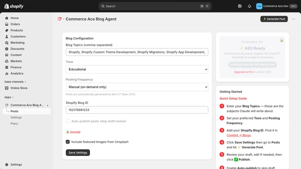
Task: Click the Shopify Blog ID field
Action: point(137,110)
